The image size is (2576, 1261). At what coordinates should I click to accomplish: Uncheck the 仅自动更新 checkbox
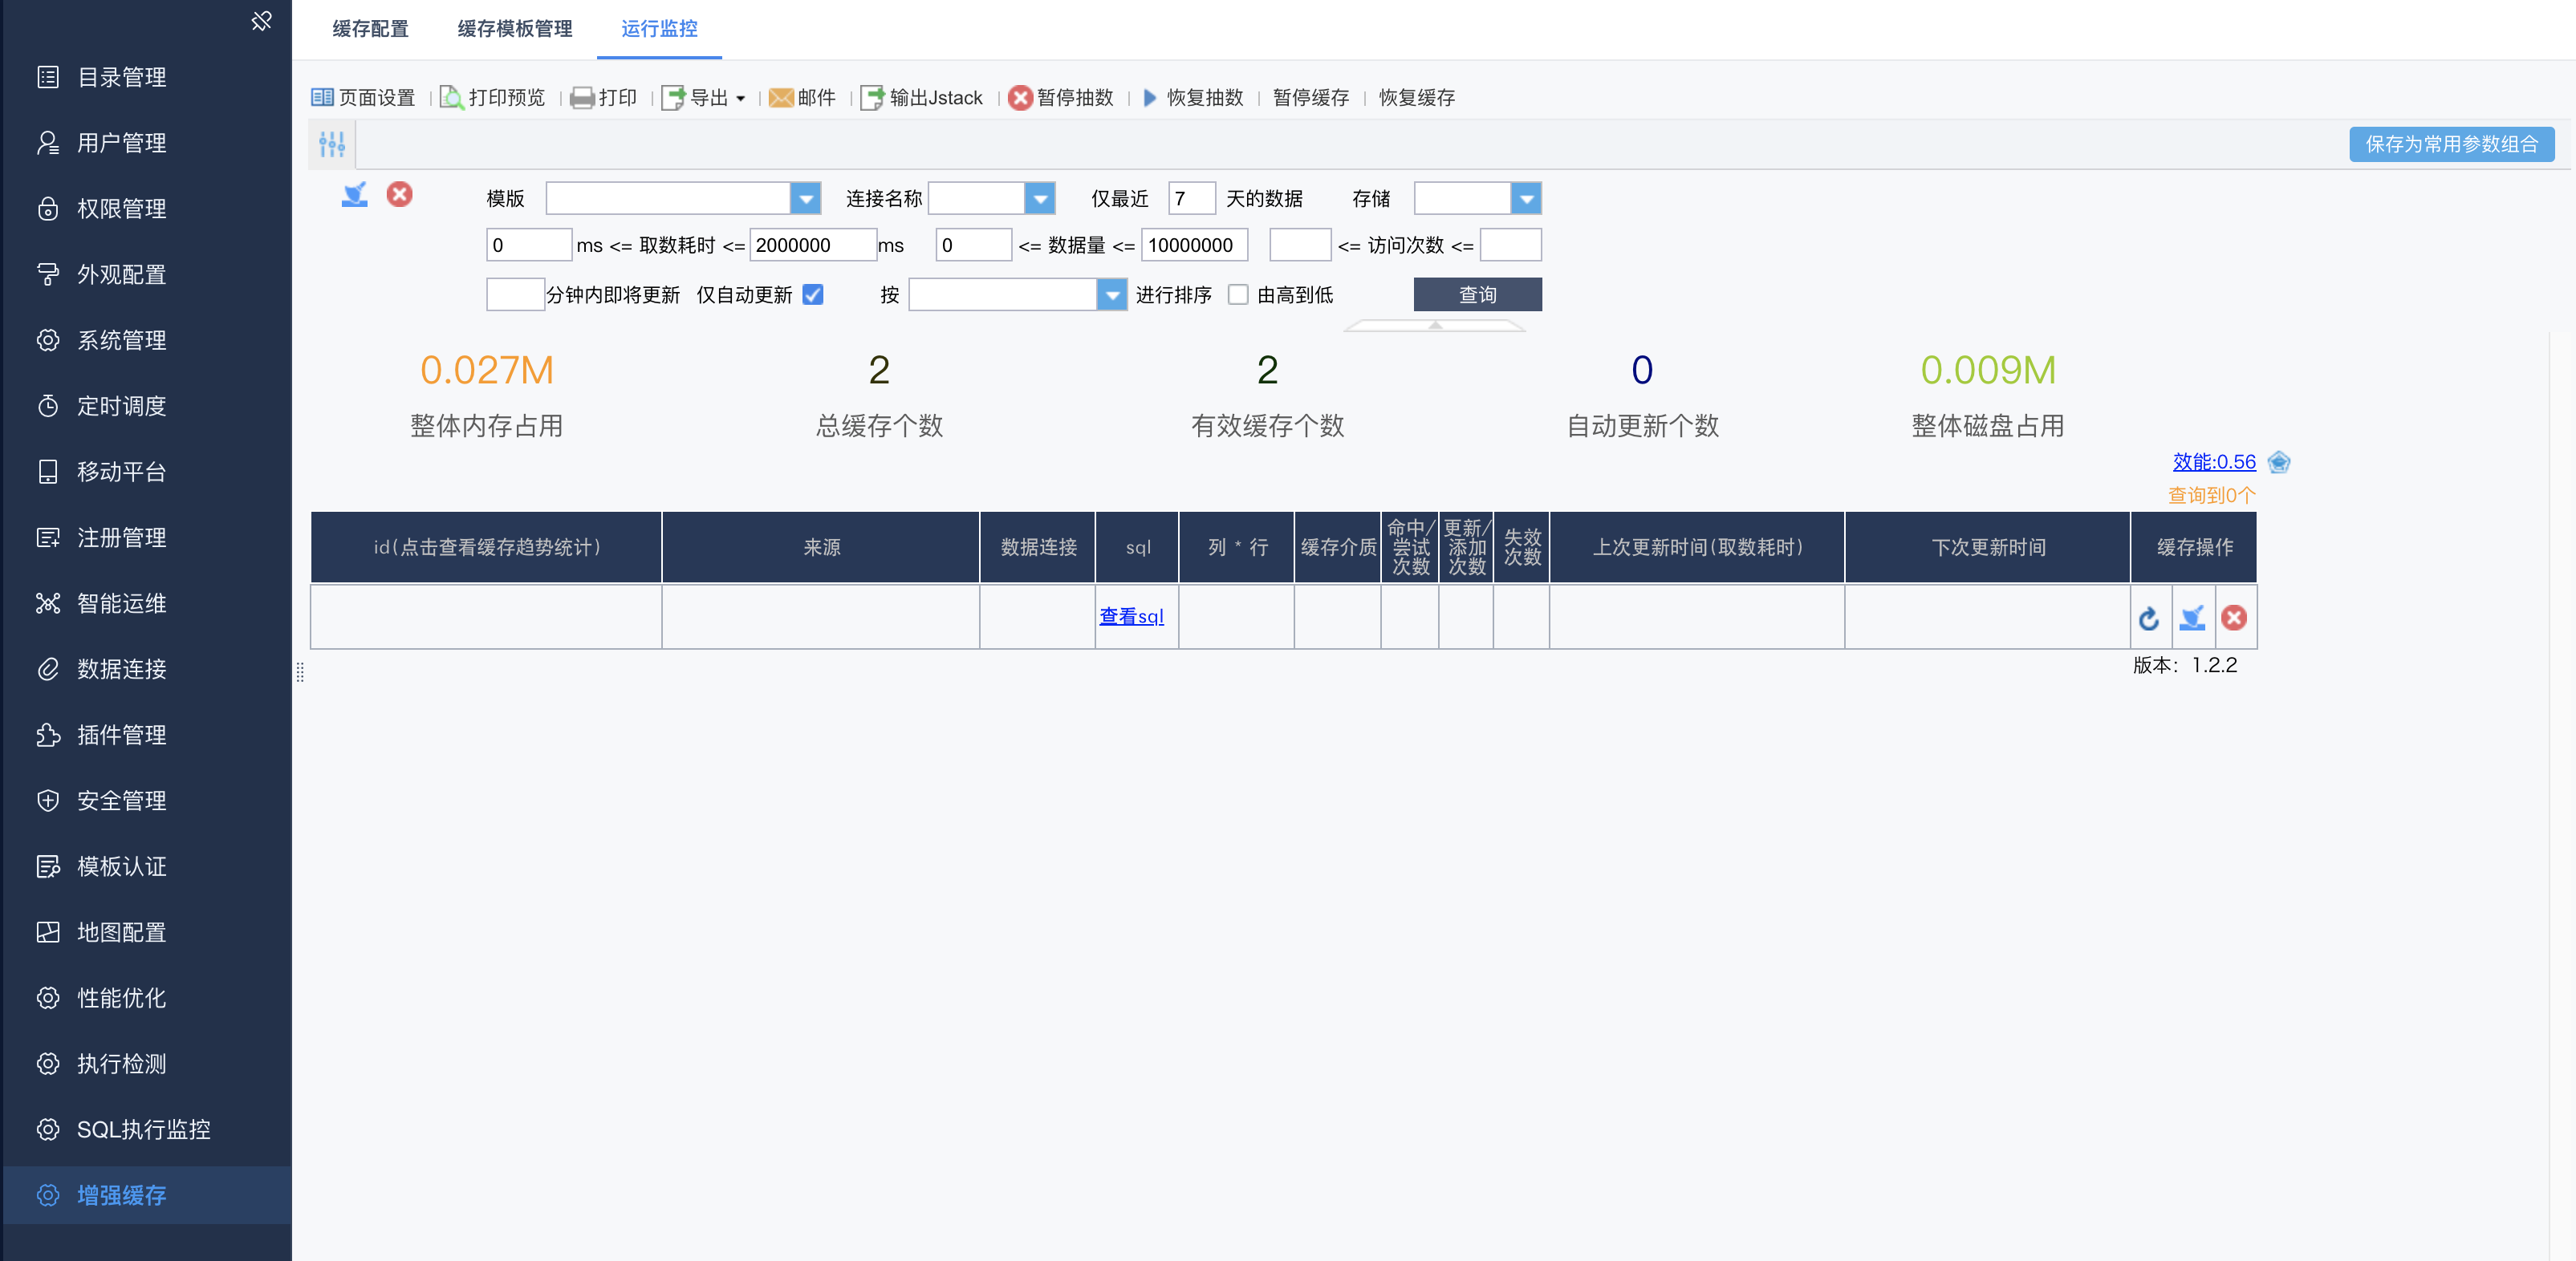813,294
